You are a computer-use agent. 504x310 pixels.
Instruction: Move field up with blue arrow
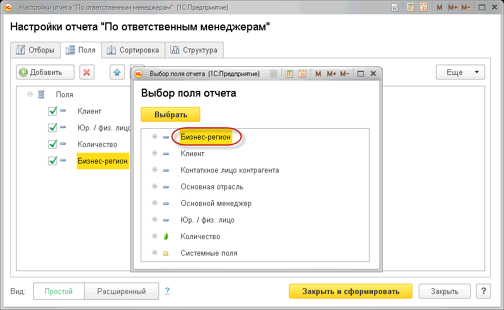click(x=117, y=72)
